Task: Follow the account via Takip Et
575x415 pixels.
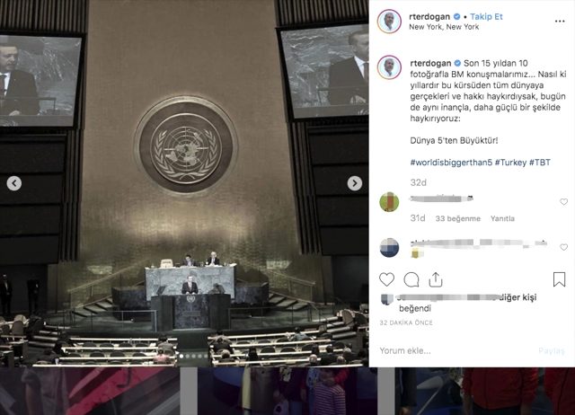Action: [486, 16]
